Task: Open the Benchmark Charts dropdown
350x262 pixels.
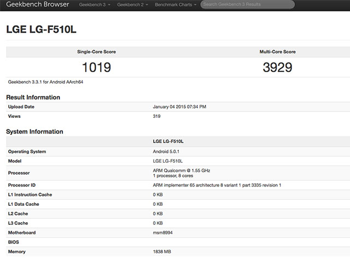Action: 176,5
